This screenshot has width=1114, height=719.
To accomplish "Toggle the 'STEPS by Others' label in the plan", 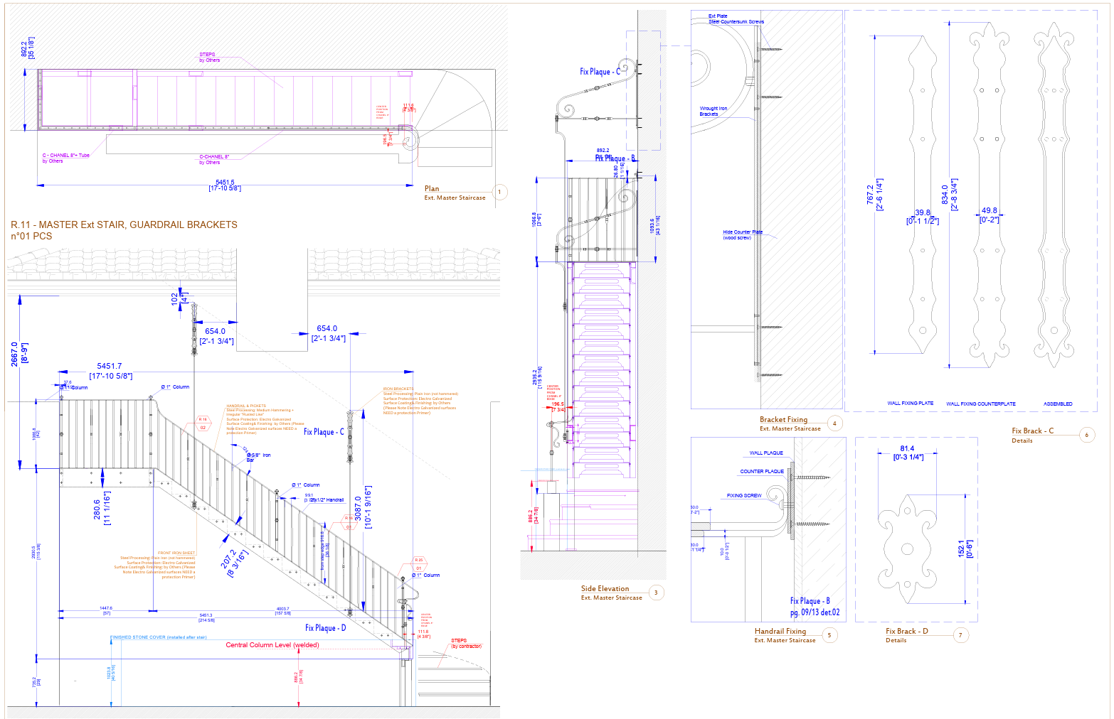I will click(x=207, y=57).
